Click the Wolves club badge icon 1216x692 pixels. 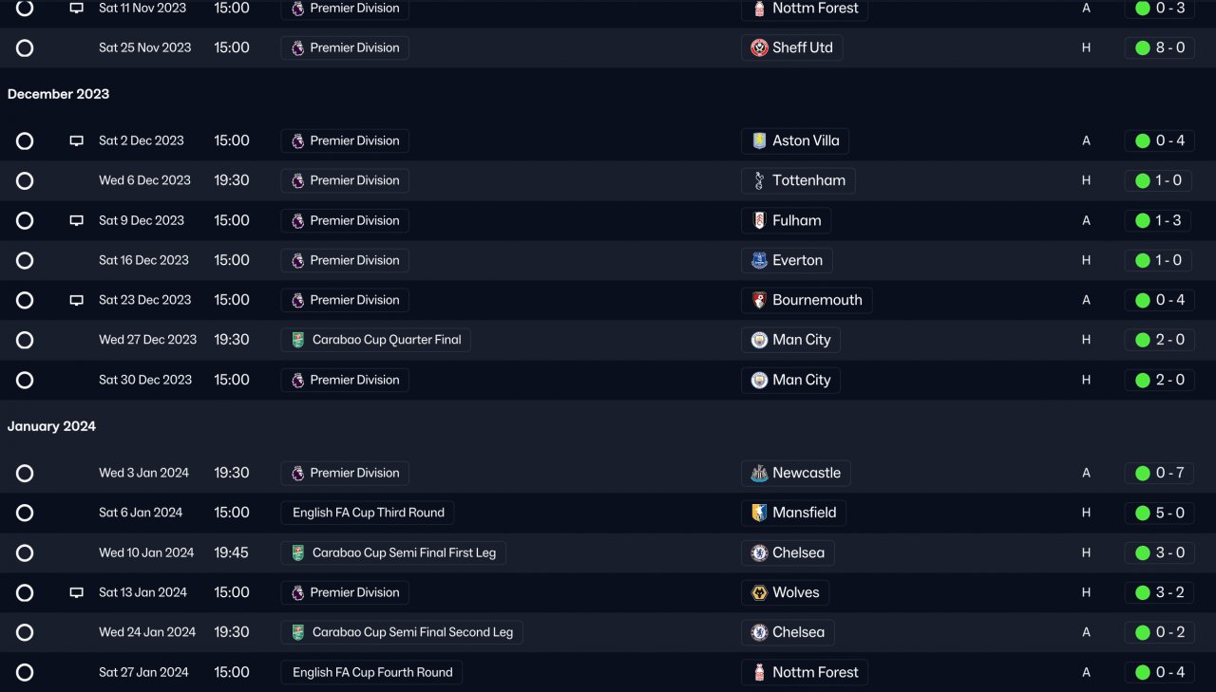(759, 593)
